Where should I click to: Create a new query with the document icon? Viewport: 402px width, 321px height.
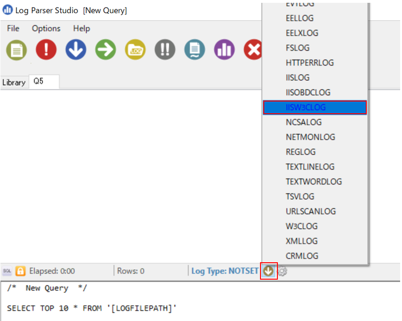(x=16, y=49)
